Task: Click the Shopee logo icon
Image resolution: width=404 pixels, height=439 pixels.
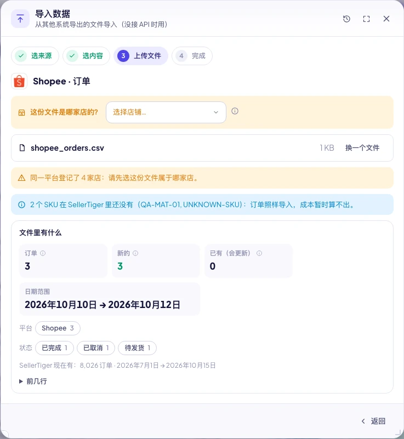Action: [x=19, y=81]
